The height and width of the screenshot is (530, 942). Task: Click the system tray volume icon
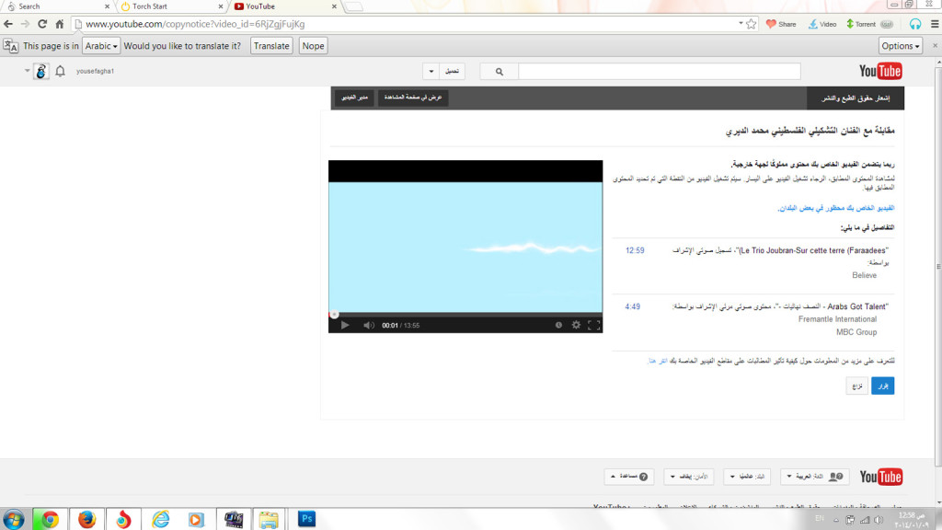pos(879,519)
